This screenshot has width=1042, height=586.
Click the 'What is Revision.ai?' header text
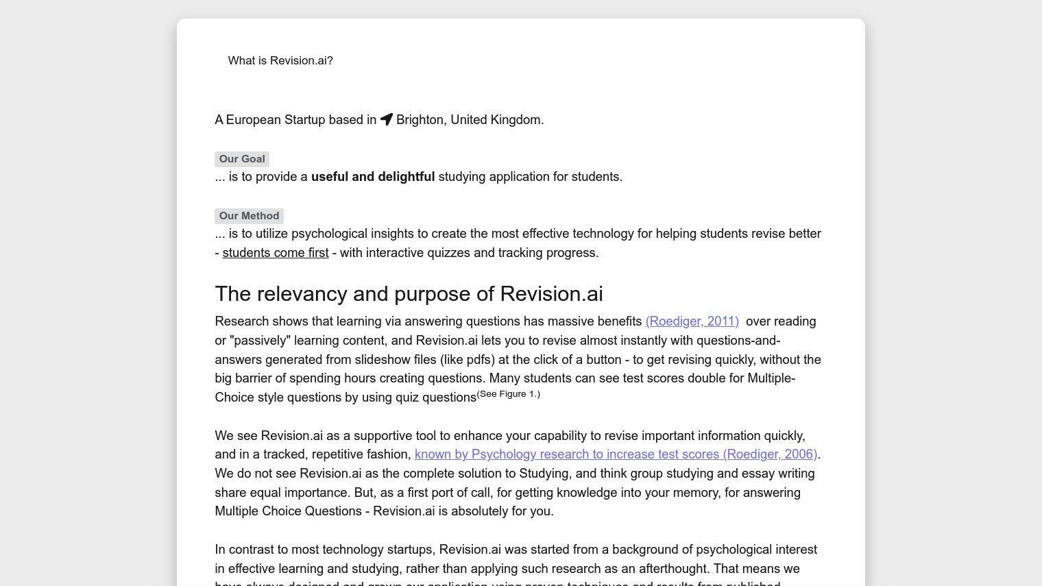280,60
